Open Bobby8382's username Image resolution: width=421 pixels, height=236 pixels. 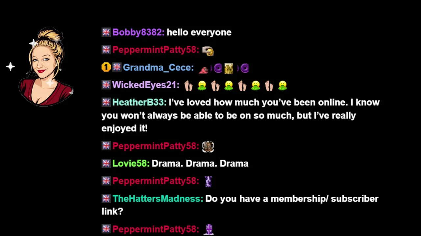click(x=138, y=32)
